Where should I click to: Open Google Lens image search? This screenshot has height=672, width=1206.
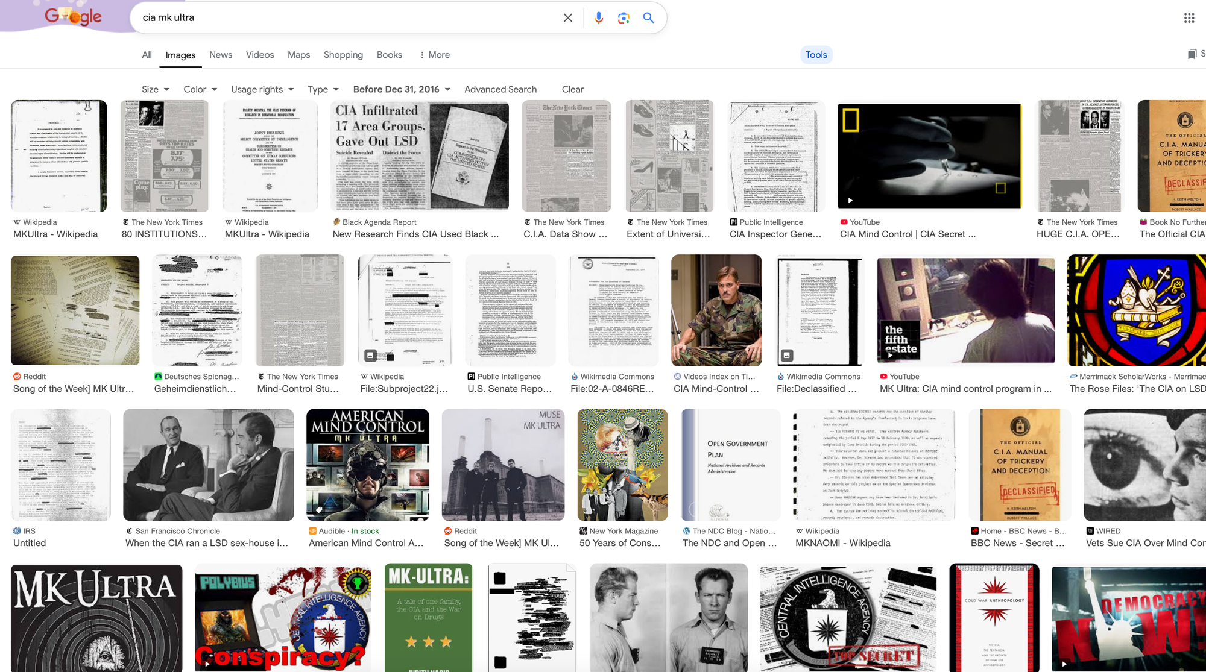click(x=624, y=17)
